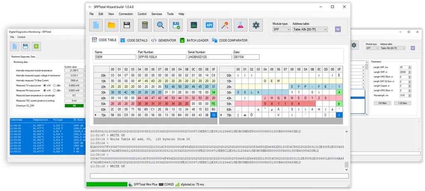This screenshot has height=191, width=425.
Task: Switch to the BATCH LOADER tab
Action: [194, 41]
